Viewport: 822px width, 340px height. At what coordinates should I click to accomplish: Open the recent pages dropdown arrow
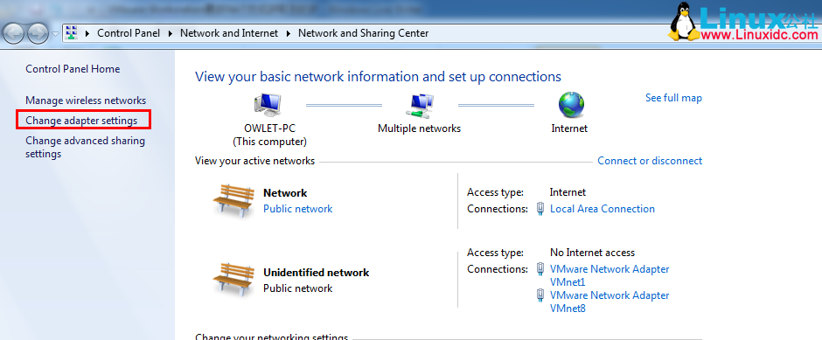(x=56, y=34)
